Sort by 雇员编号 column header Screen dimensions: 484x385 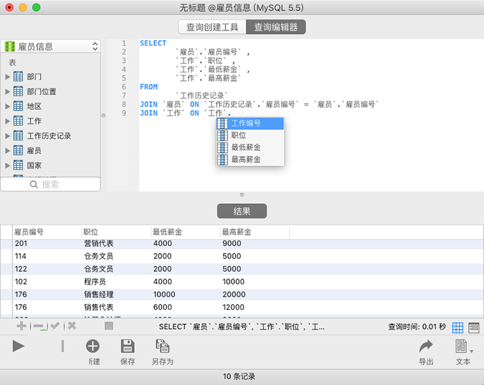pyautogui.click(x=47, y=232)
